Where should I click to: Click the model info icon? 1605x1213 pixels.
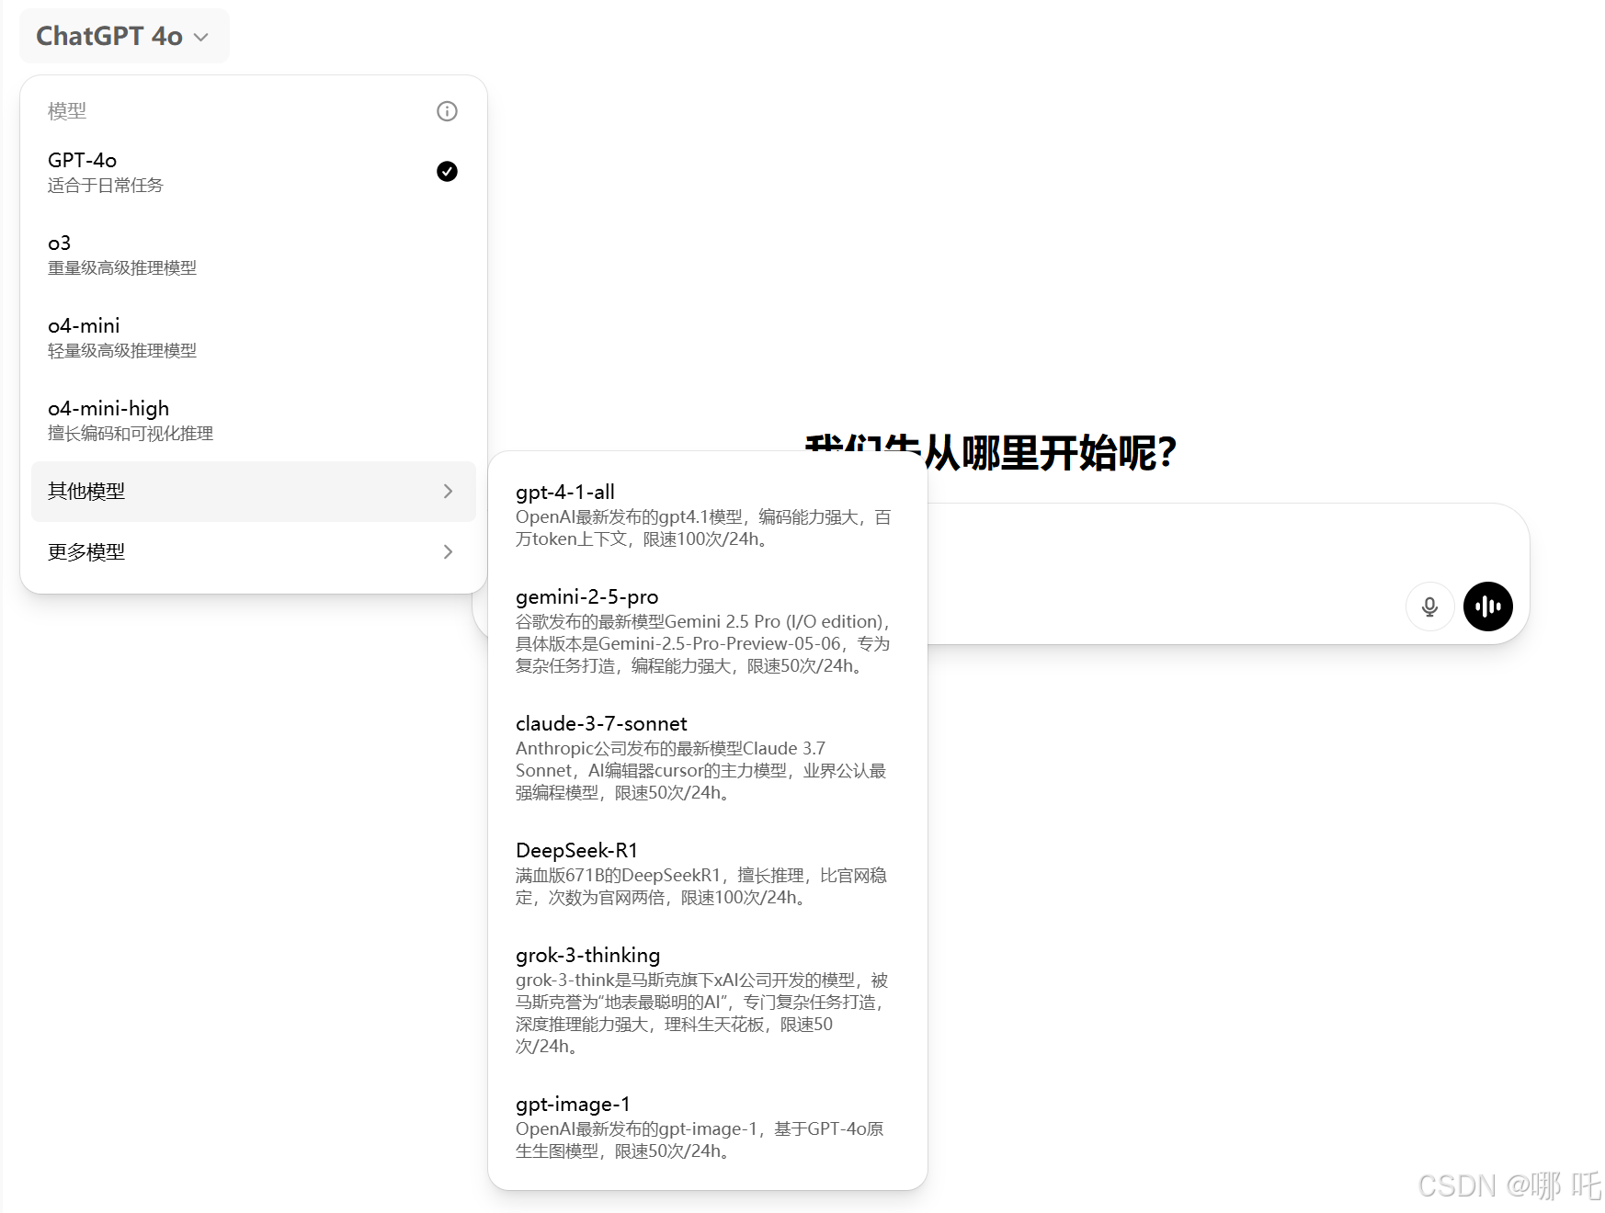[x=447, y=111]
